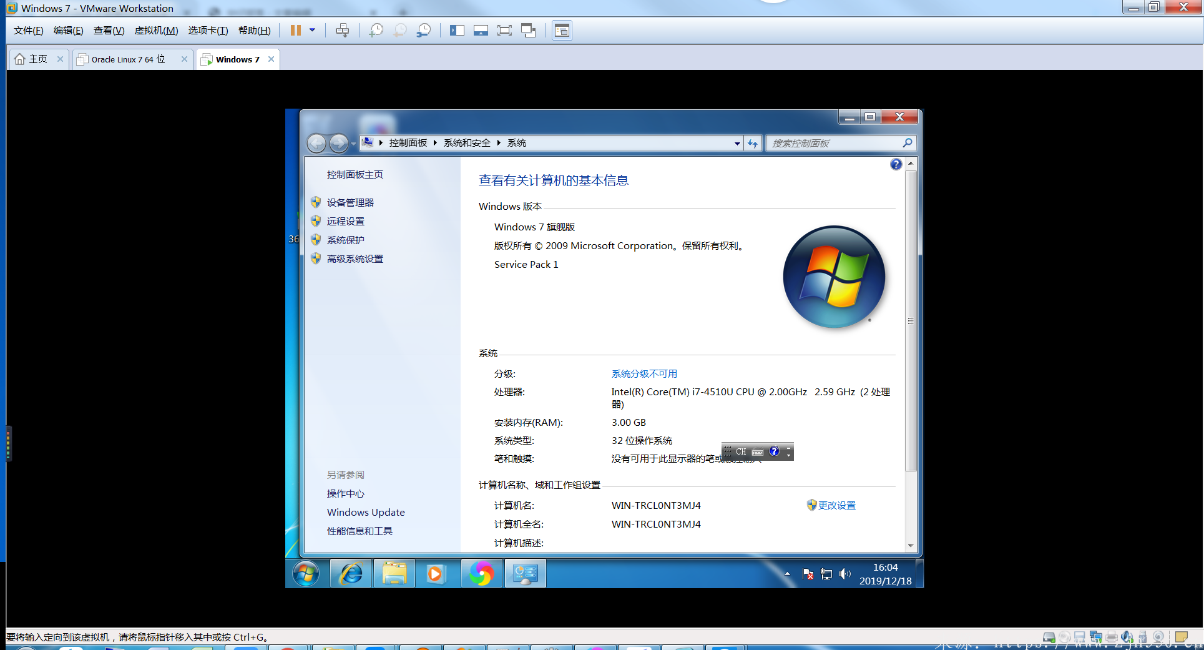Click the VMware message log note icon

1181,638
